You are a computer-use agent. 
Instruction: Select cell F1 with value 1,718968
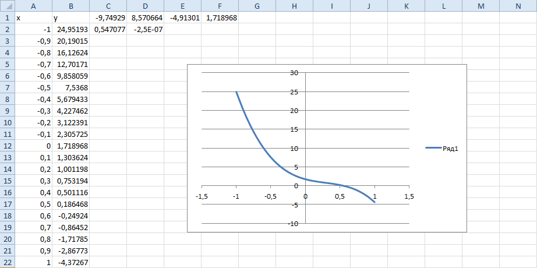coord(220,18)
